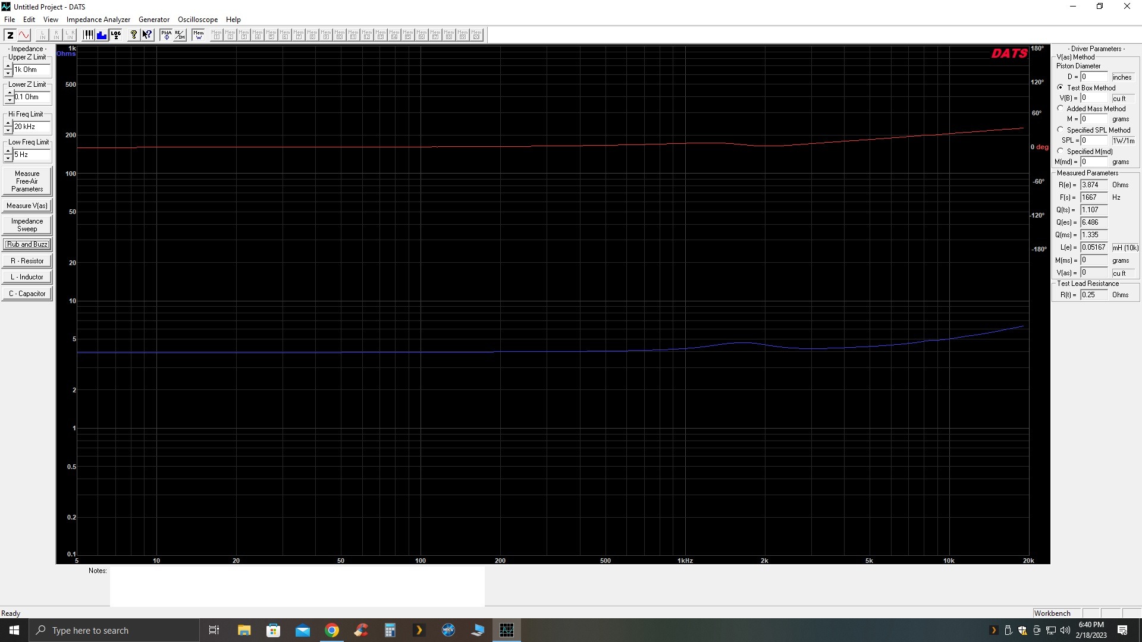The height and width of the screenshot is (642, 1142).
Task: Open the Windows Start menu
Action: (x=14, y=630)
